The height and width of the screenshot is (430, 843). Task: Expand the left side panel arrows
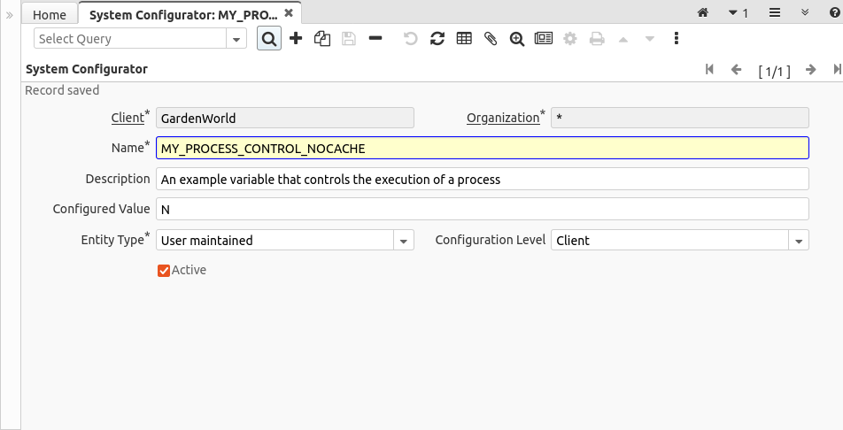[9, 15]
